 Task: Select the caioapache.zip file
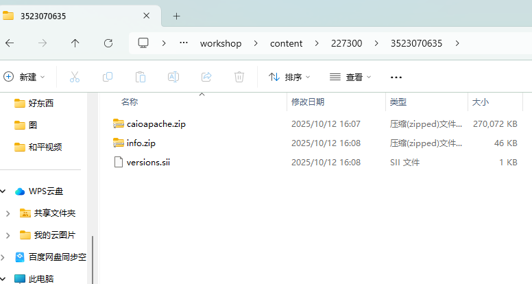point(156,124)
